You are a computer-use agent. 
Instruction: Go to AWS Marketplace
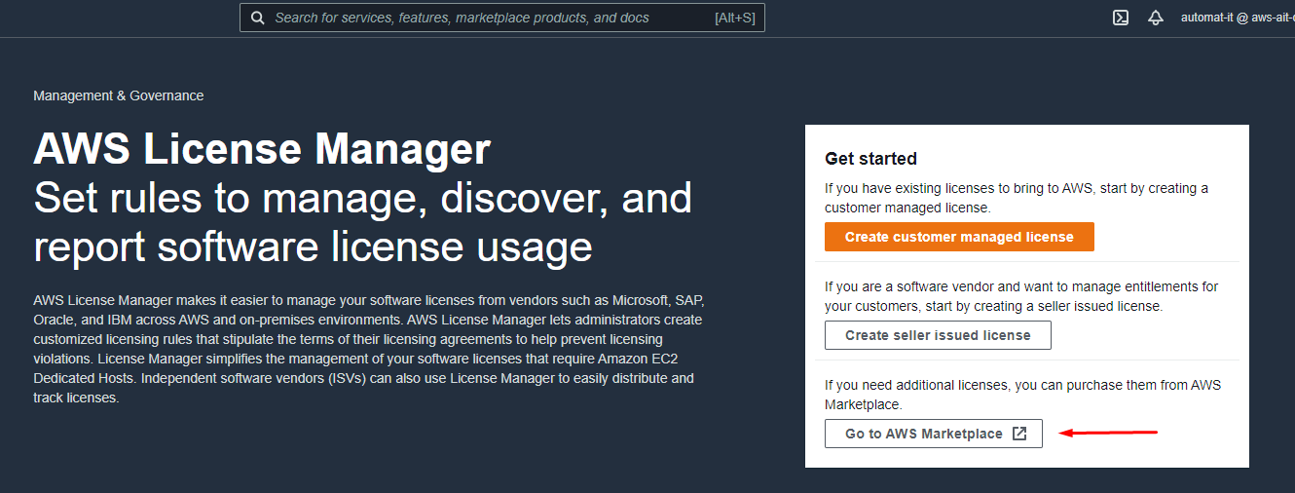click(934, 434)
